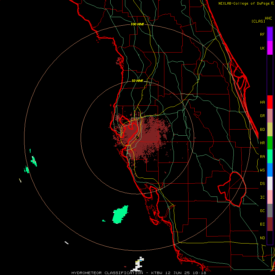275x275 pixels.
Task: Click the white DS legend color swatch
Action: [270, 183]
